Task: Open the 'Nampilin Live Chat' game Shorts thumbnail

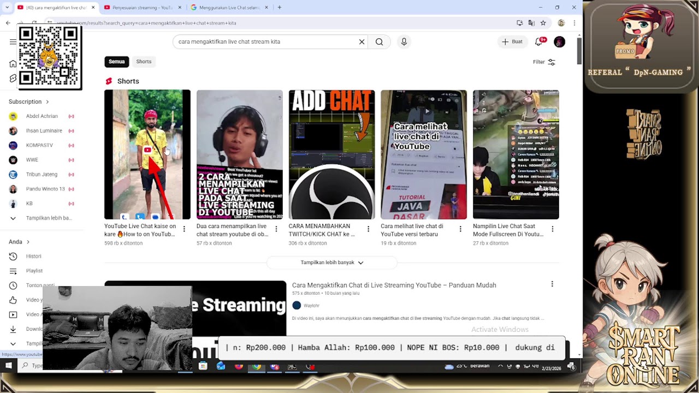Action: point(516,154)
